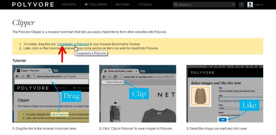Open the Clip tutorial screenshot
The height and width of the screenshot is (135, 276).
click(138, 94)
